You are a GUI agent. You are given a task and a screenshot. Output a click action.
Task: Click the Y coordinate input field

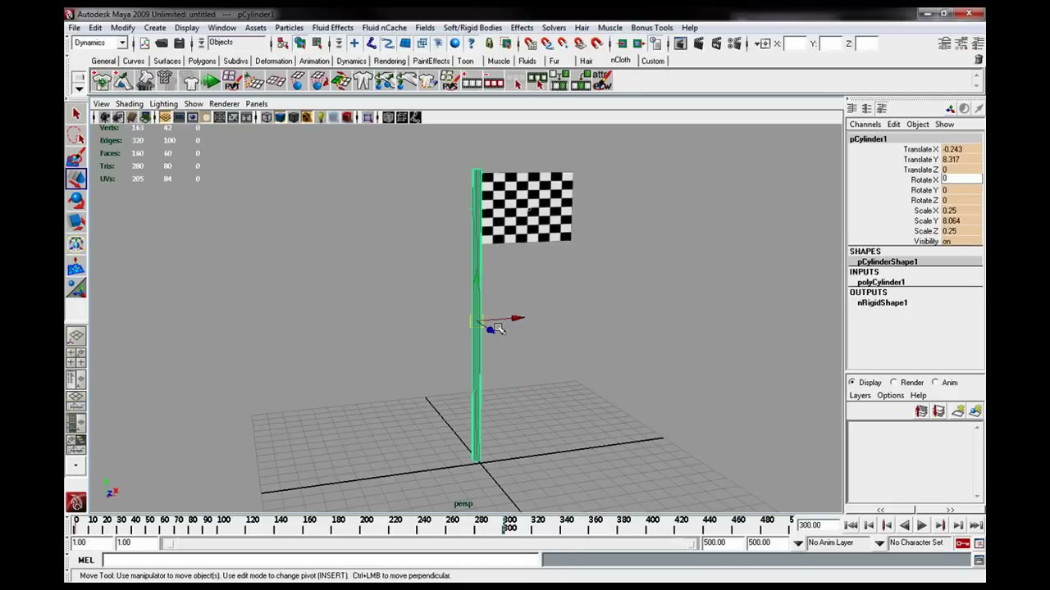[x=830, y=43]
